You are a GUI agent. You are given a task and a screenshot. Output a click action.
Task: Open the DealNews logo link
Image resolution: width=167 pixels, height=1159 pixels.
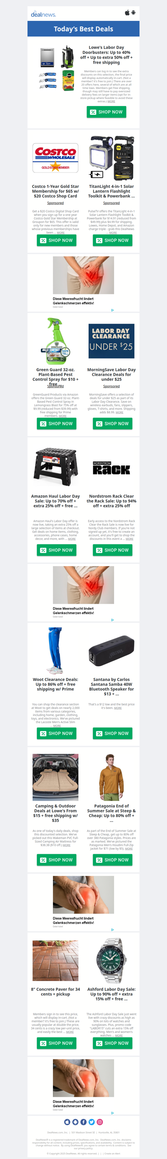click(x=43, y=14)
